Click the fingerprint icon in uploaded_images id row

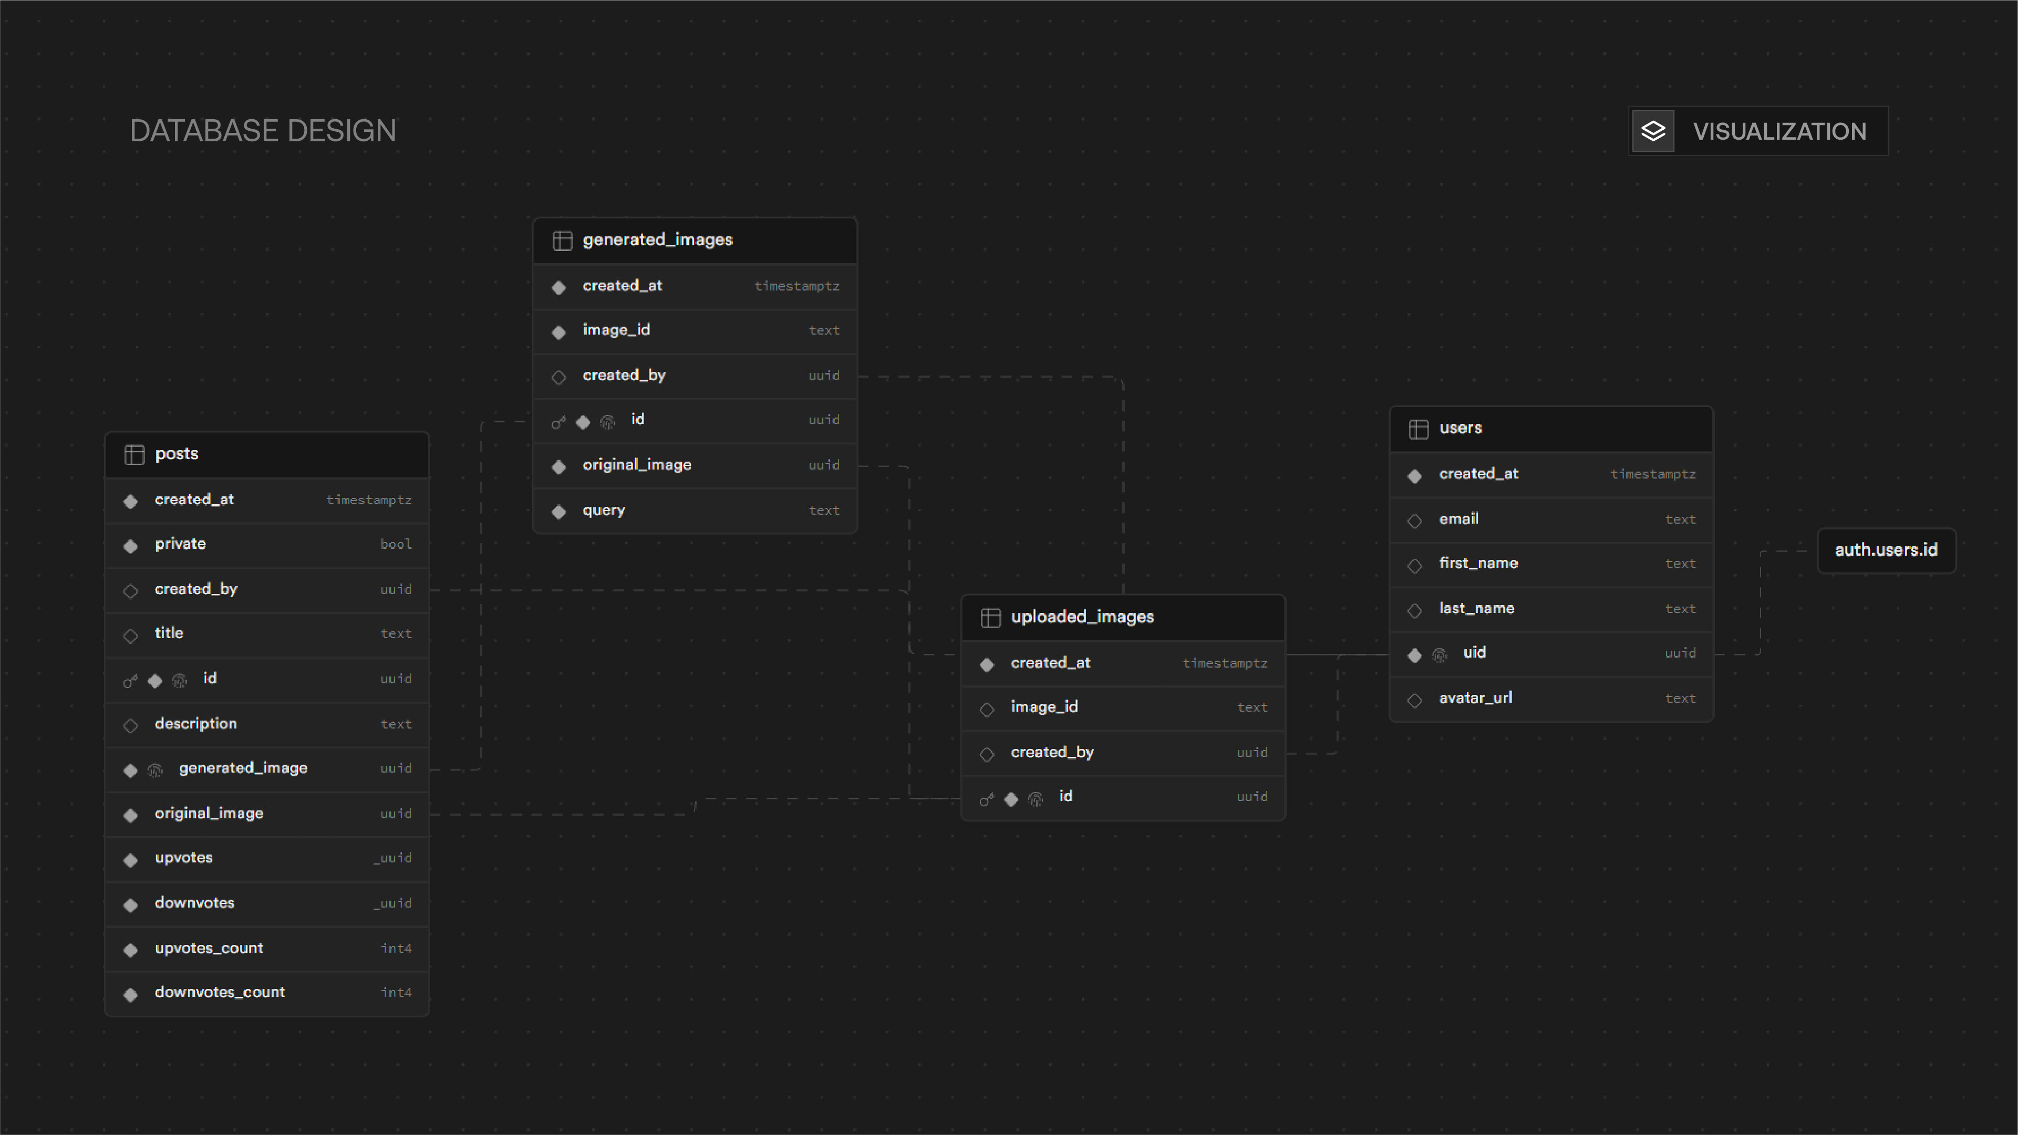point(1036,798)
